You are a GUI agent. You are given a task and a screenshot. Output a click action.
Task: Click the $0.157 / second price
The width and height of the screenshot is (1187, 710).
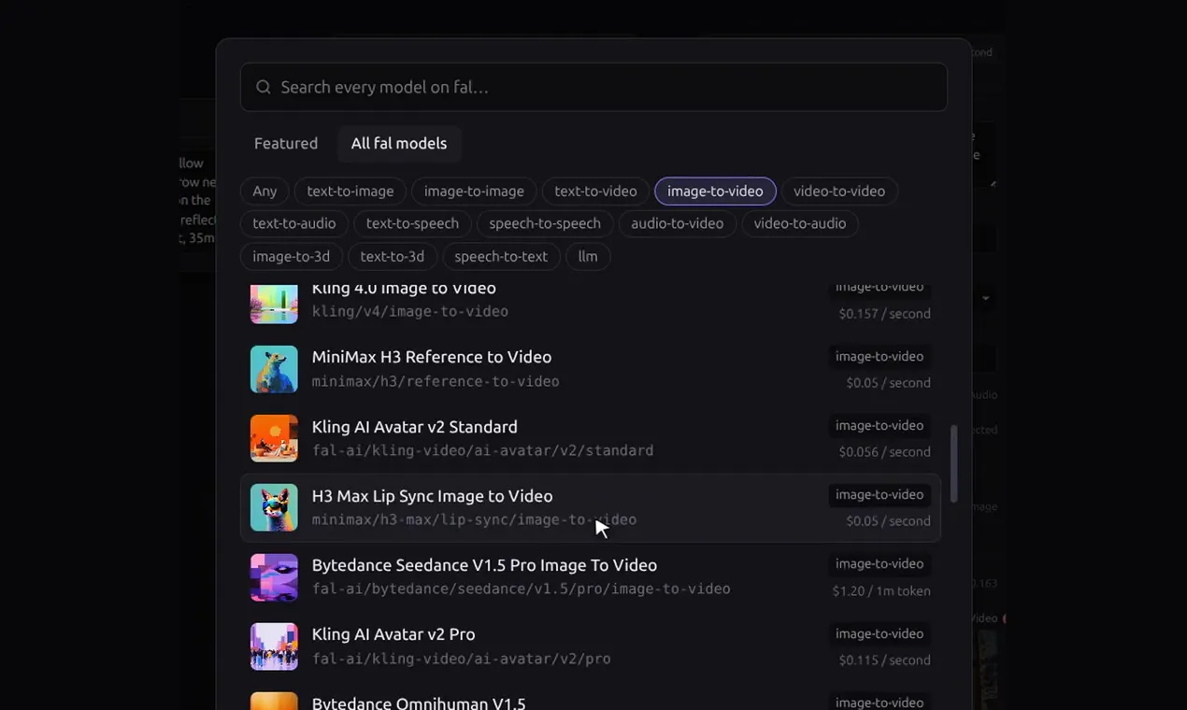point(884,313)
